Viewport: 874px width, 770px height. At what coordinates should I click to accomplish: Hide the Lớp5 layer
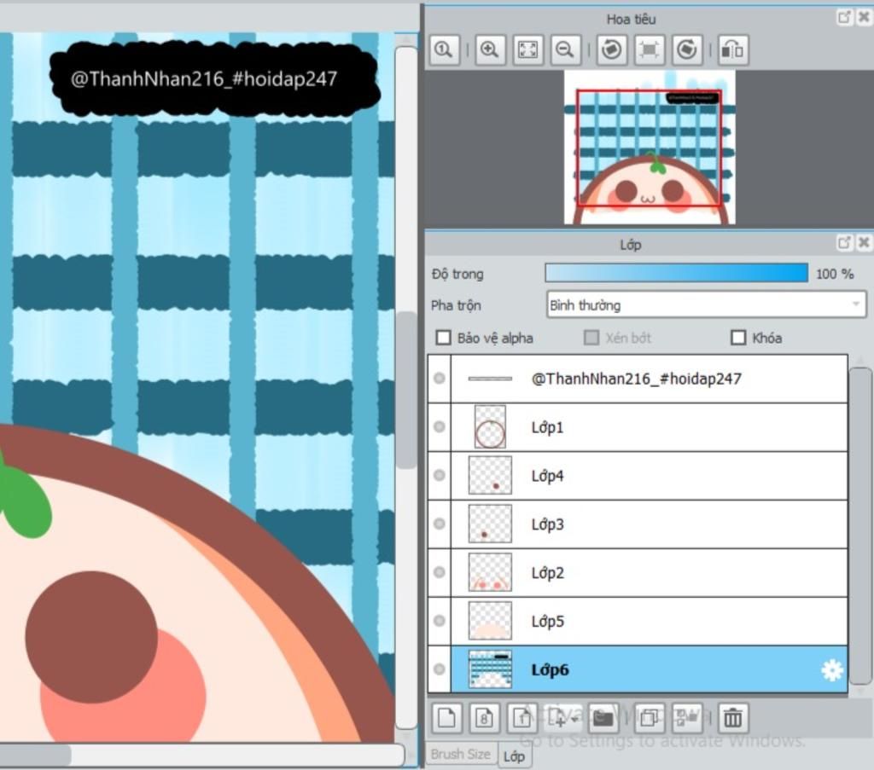440,621
